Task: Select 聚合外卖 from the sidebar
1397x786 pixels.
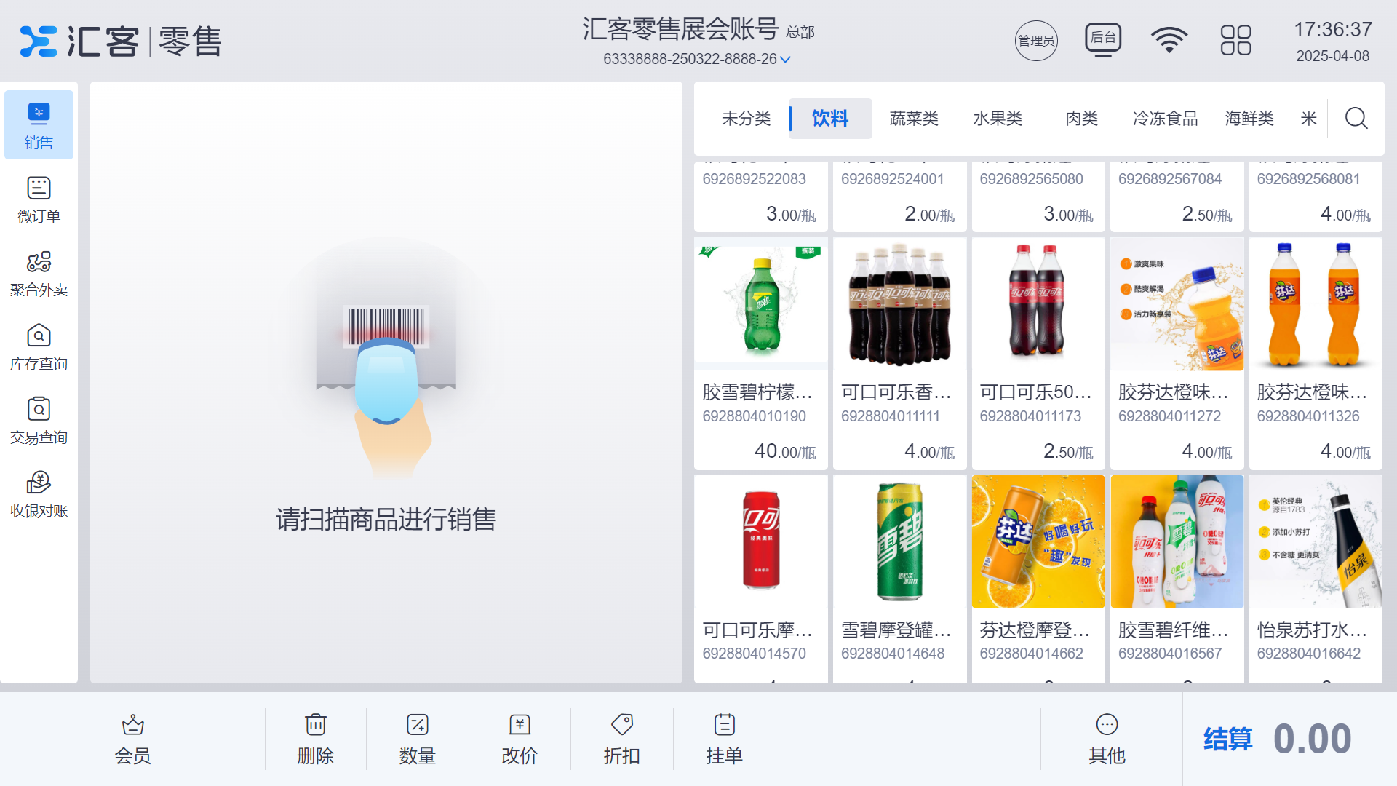Action: tap(39, 273)
